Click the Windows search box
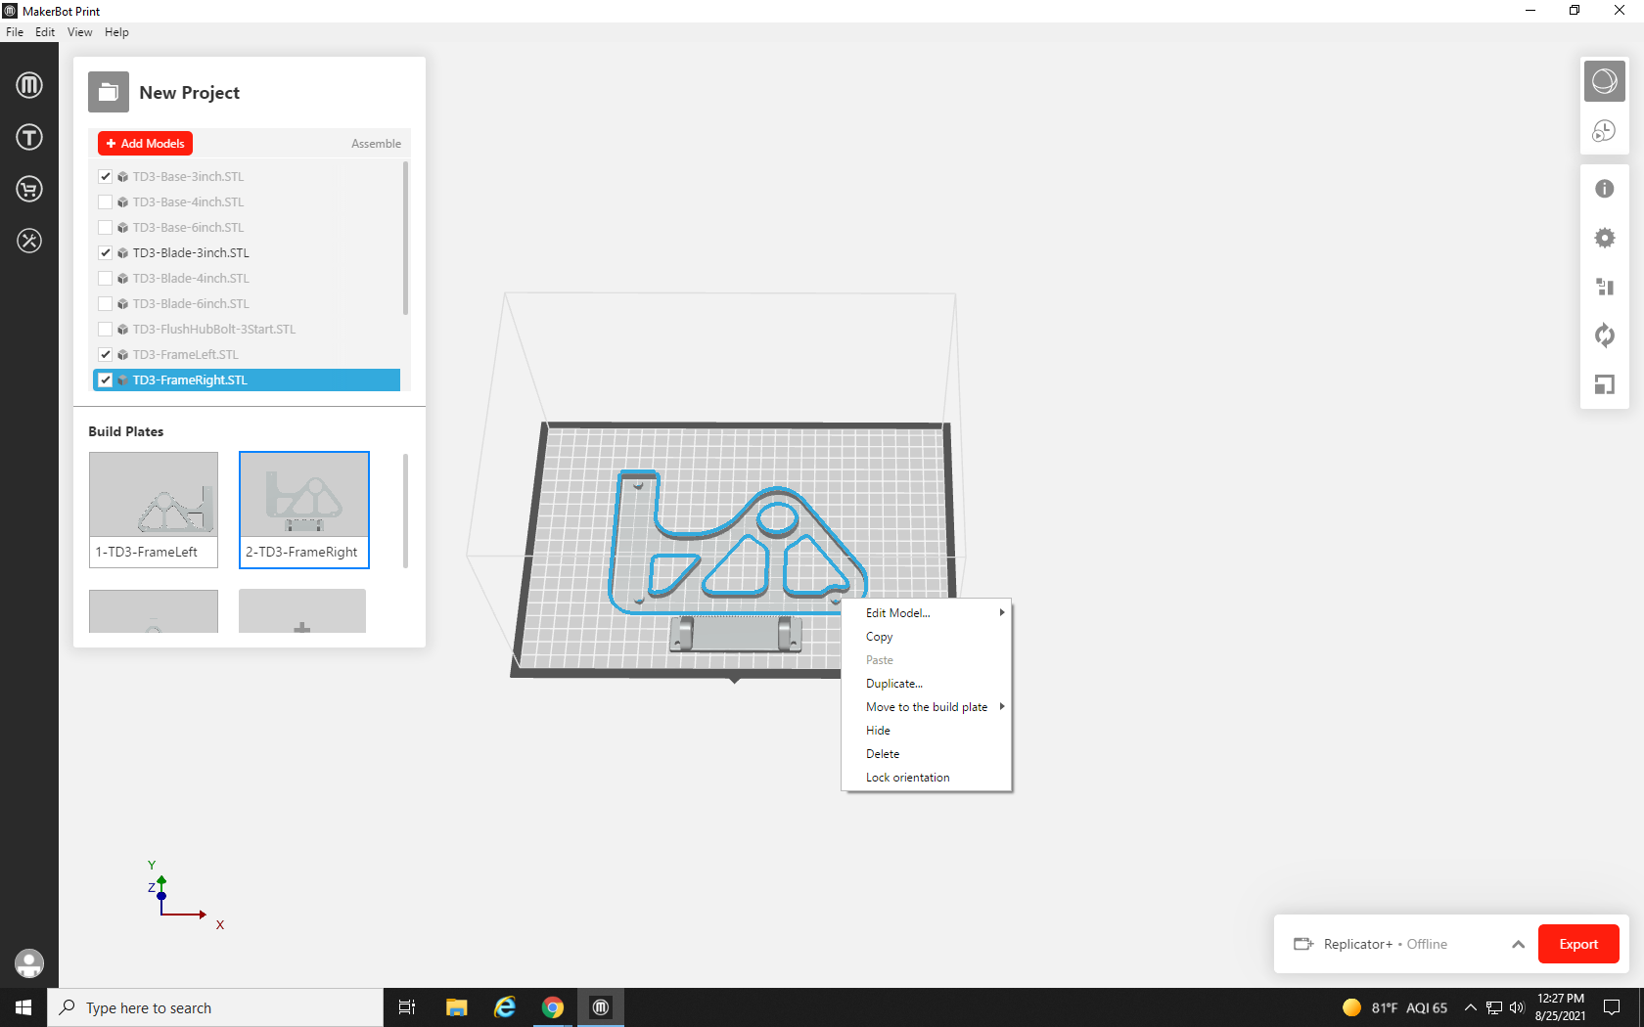 point(215,1007)
